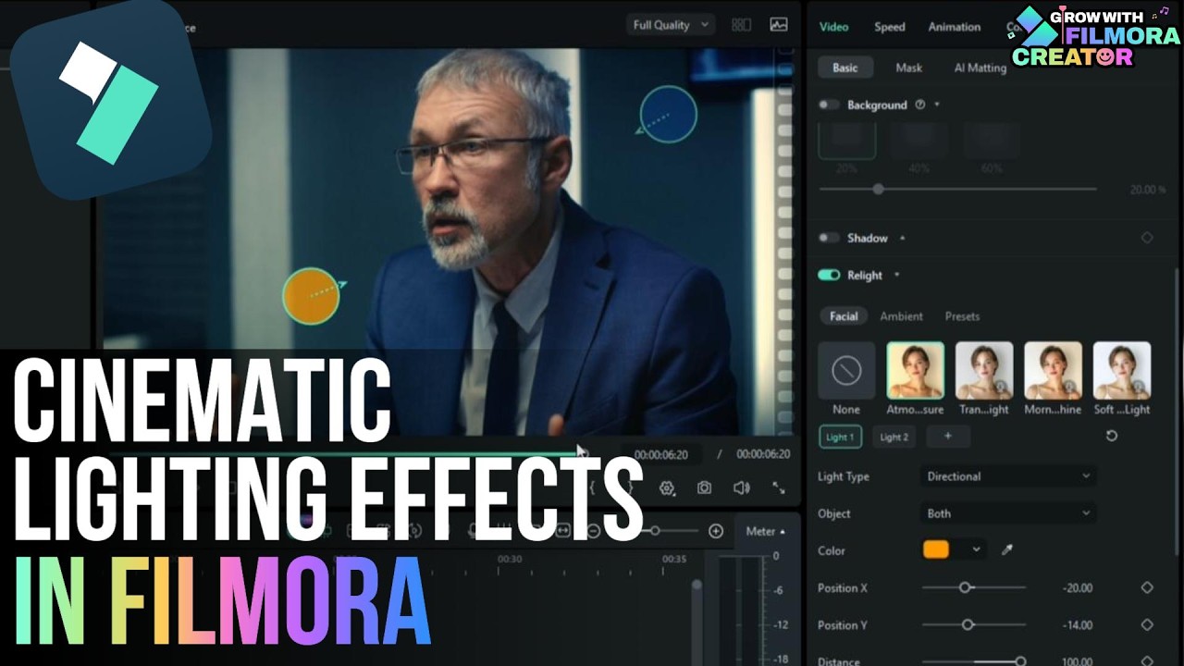This screenshot has height=666, width=1184.
Task: Add a keyframe for Shadow
Action: 1147,238
